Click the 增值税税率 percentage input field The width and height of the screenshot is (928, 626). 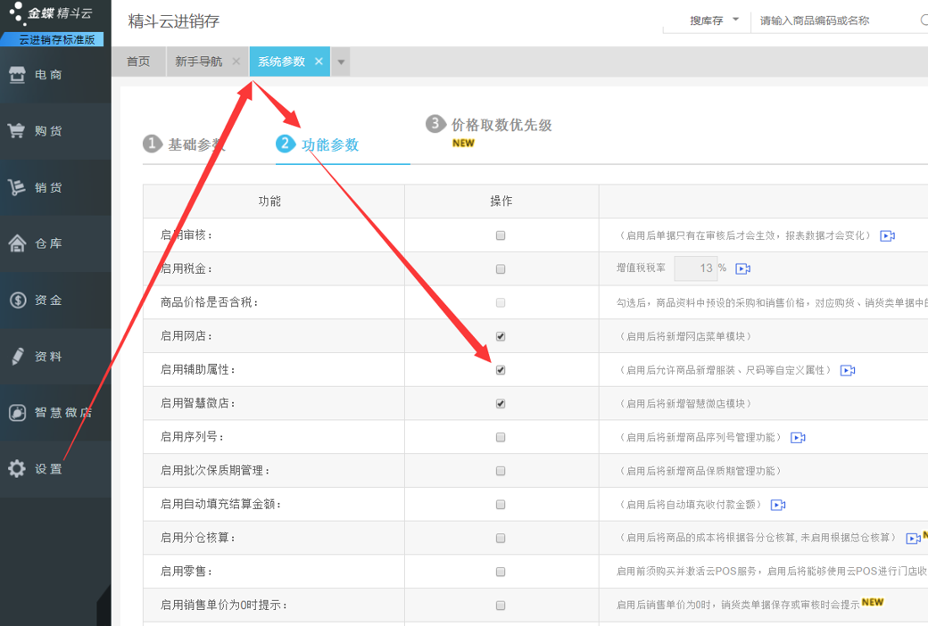pyautogui.click(x=696, y=268)
